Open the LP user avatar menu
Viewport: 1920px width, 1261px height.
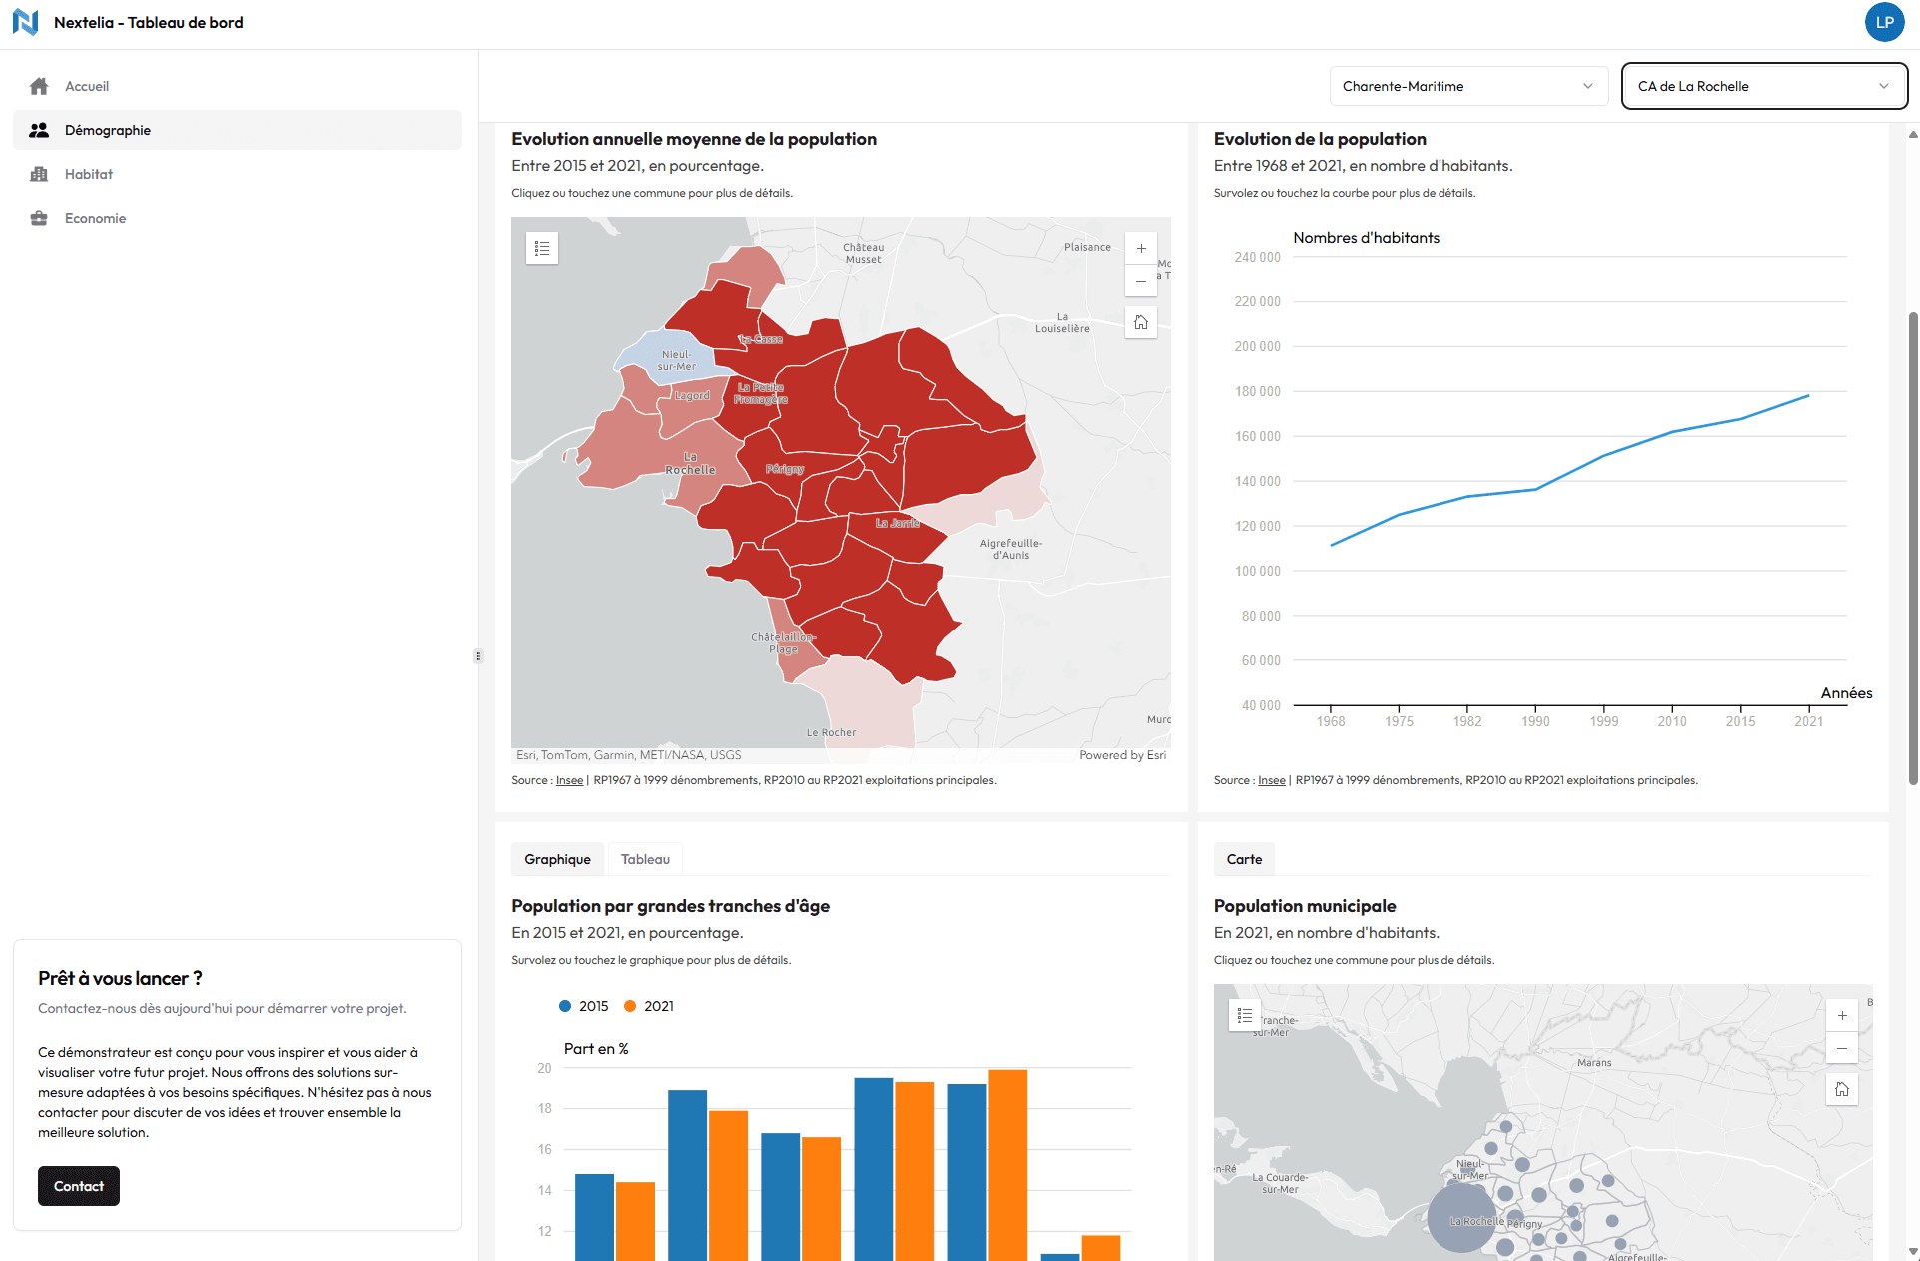pyautogui.click(x=1884, y=22)
